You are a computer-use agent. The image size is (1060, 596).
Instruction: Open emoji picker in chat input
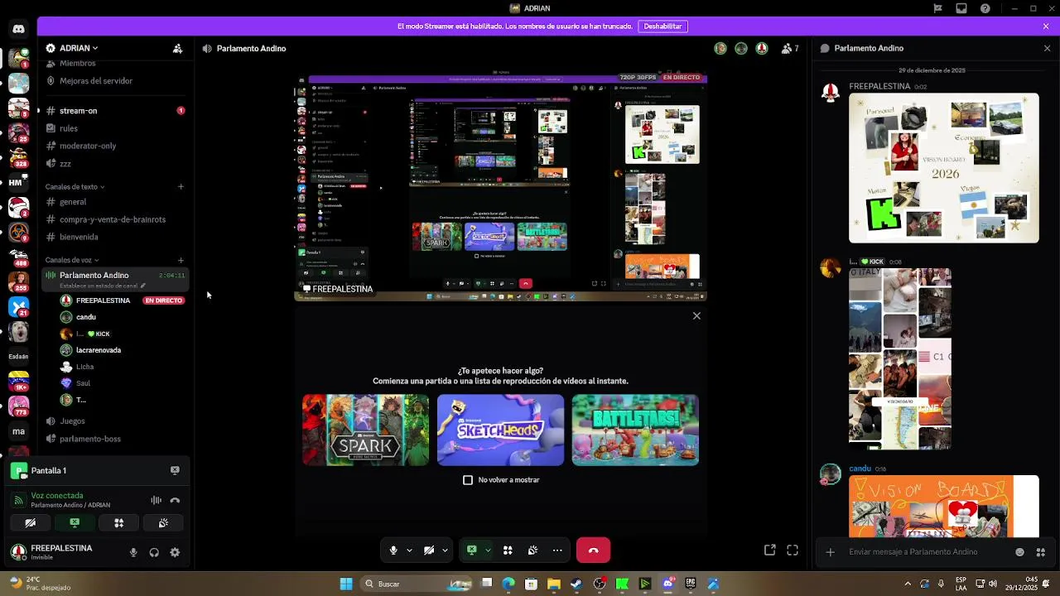(x=1019, y=552)
